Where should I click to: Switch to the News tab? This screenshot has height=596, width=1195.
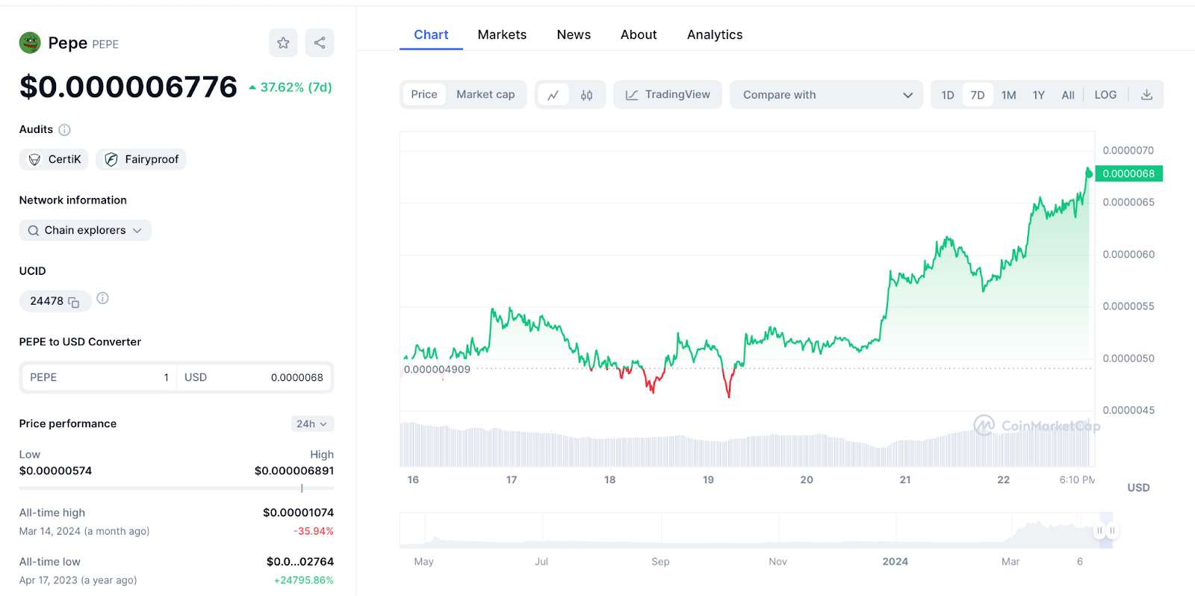point(574,35)
